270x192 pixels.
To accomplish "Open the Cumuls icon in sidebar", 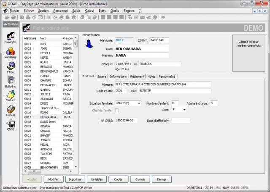I will (x=11, y=110).
